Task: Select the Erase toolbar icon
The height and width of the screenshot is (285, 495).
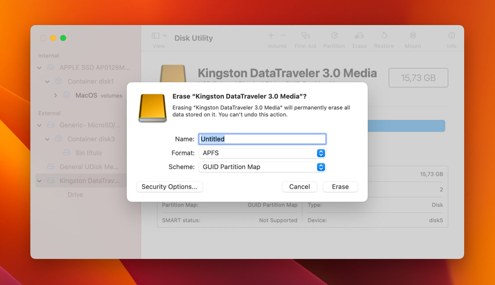Action: tap(359, 39)
